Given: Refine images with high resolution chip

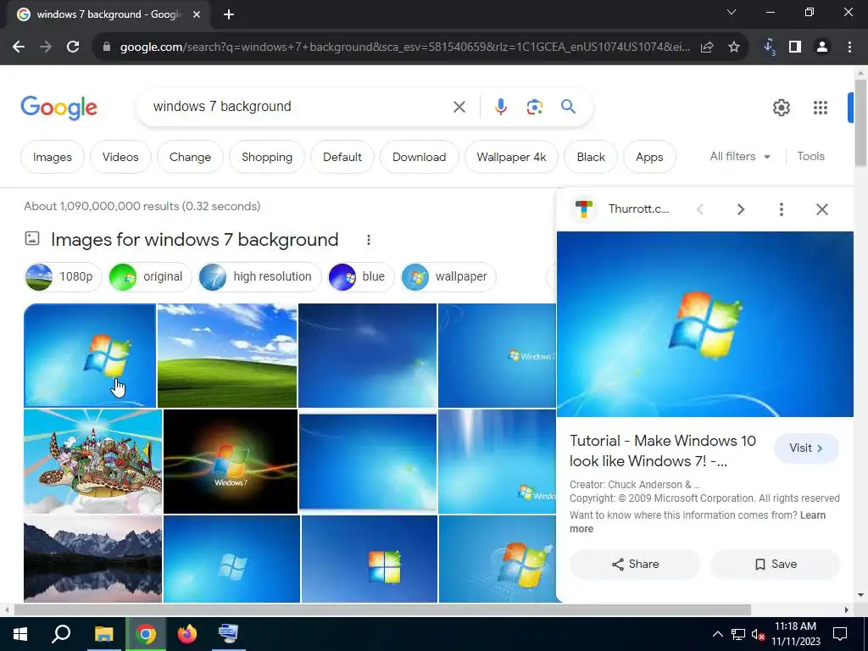Looking at the screenshot, I should (259, 277).
